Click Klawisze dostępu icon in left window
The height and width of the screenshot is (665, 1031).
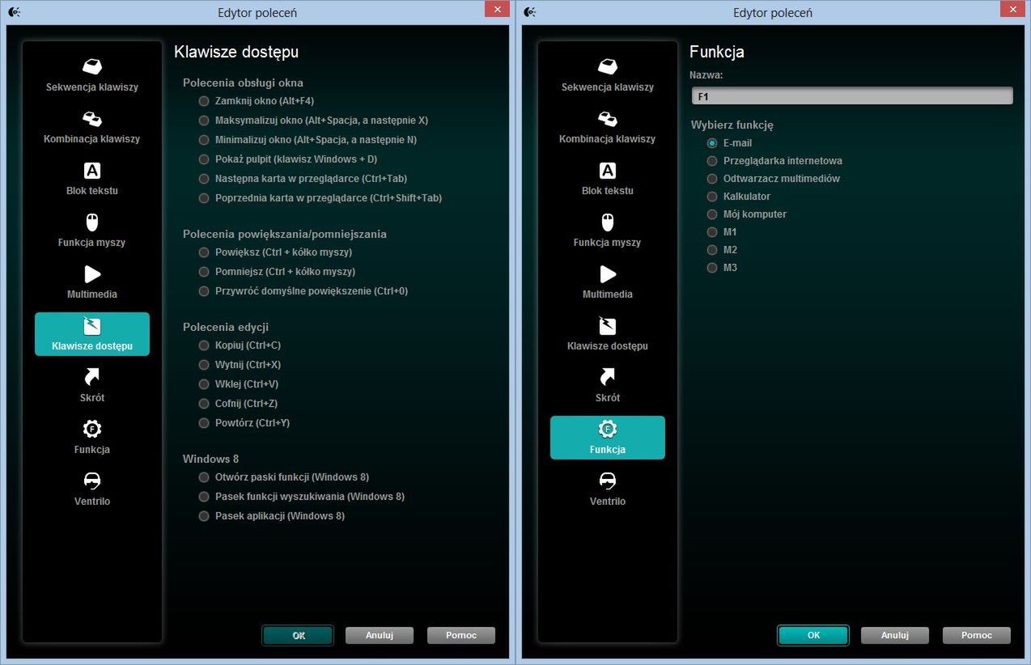[92, 326]
